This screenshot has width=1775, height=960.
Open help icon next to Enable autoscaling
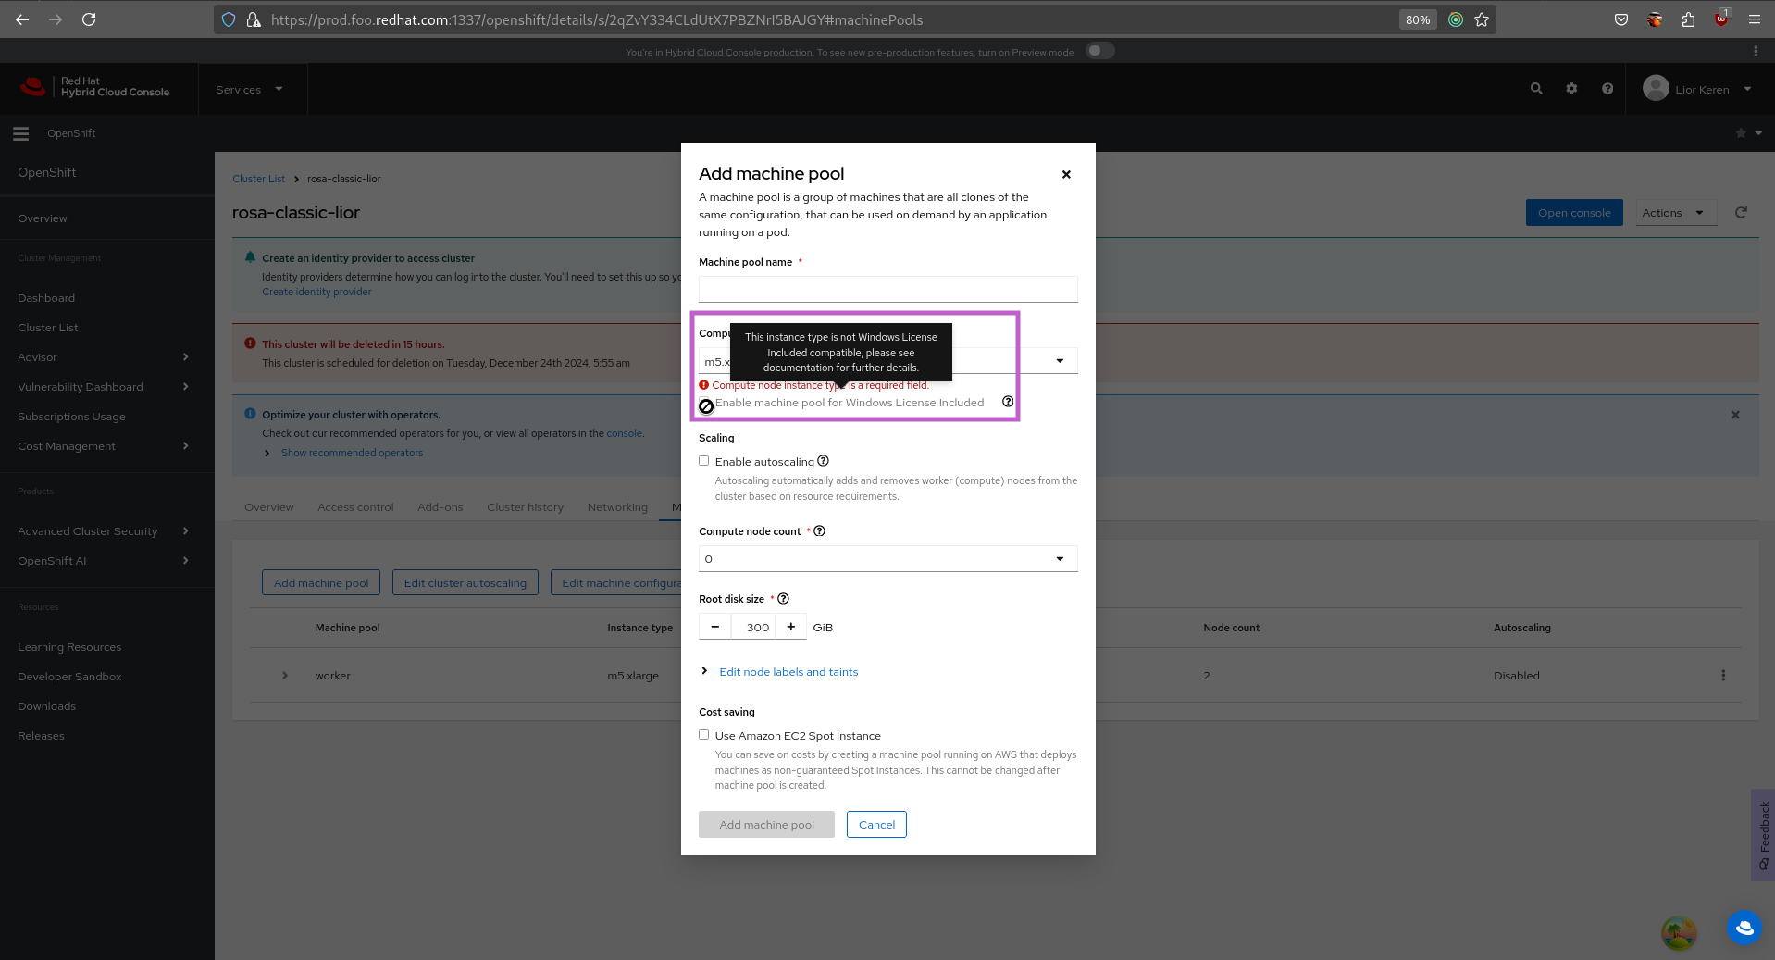pyautogui.click(x=823, y=461)
